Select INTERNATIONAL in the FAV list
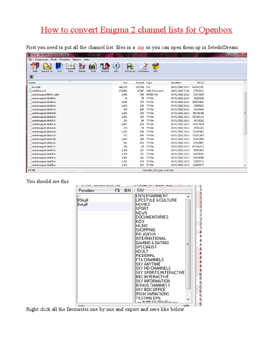This screenshot has height=364, width=273. point(151,239)
